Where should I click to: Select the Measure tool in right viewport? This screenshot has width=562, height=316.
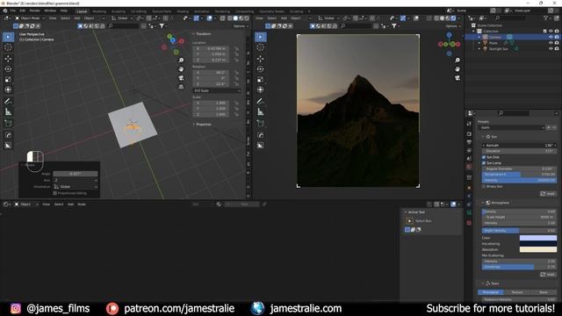click(x=261, y=112)
